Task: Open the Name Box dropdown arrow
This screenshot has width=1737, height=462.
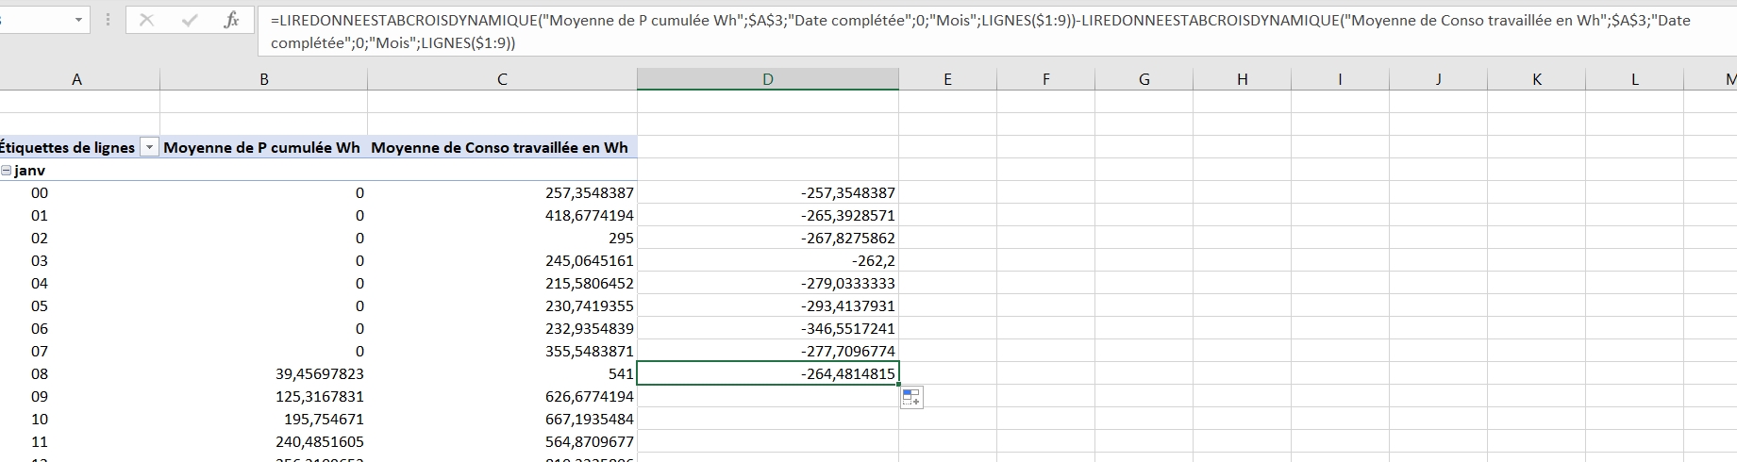Action: [78, 20]
